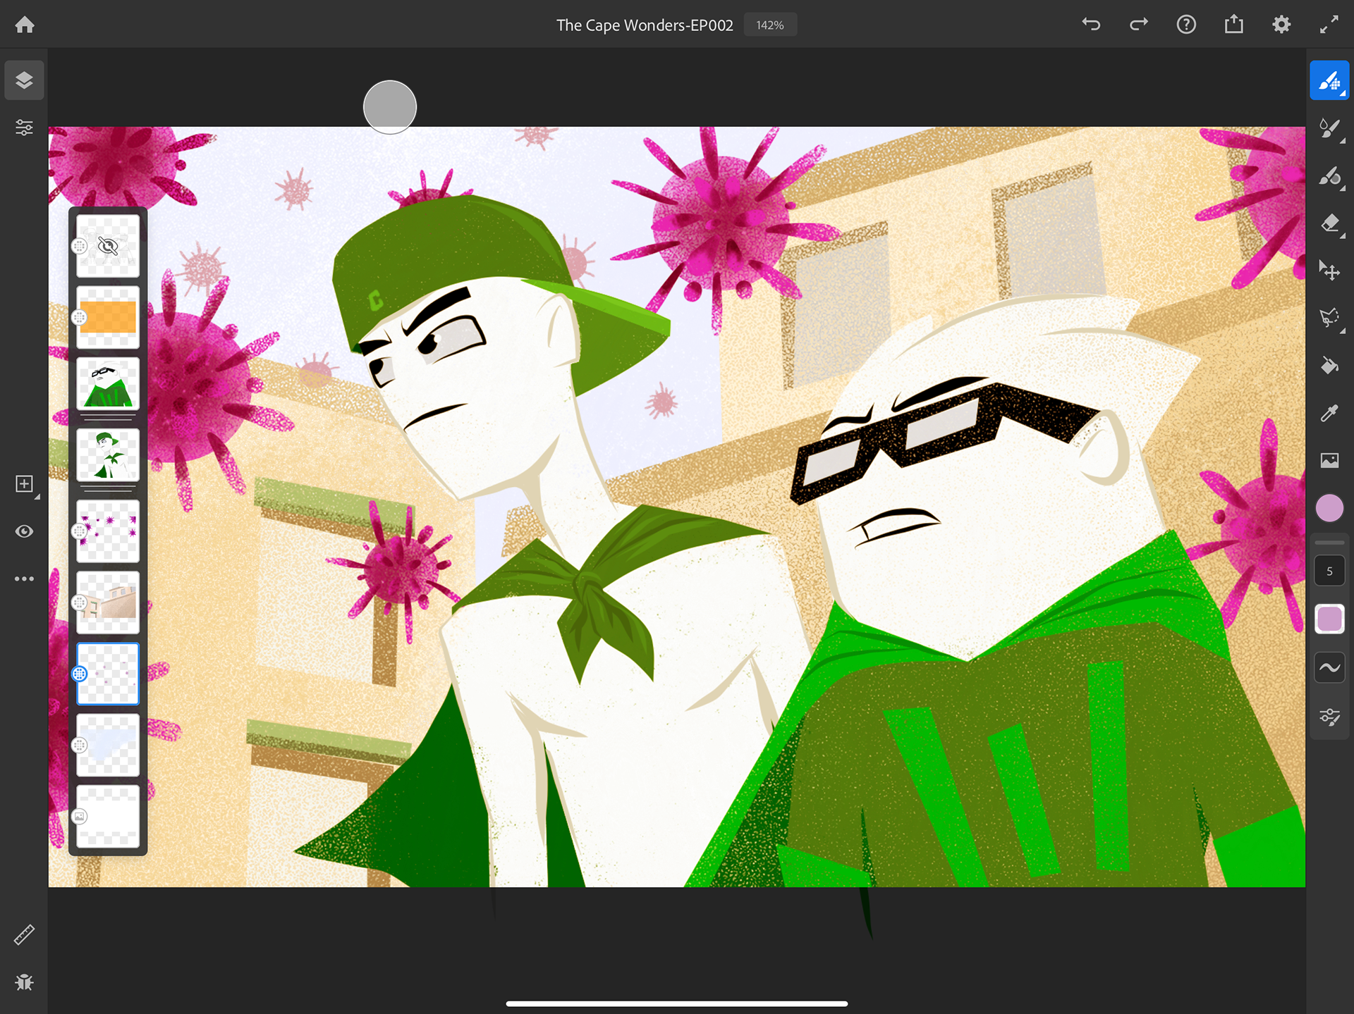Screen dimensions: 1354x1014
Task: Select the eraser tool
Action: point(1329,224)
